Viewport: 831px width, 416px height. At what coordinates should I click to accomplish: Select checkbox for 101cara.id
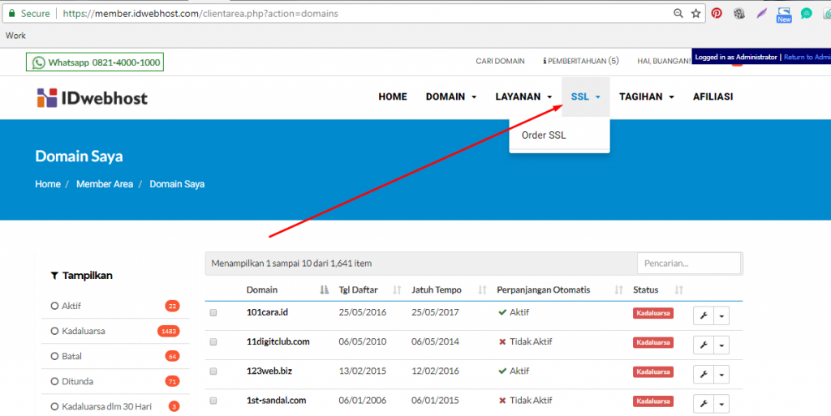(x=213, y=313)
